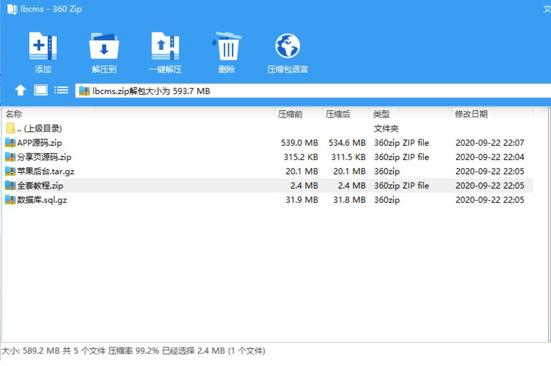Select the file name APP源码.zip

(40, 142)
